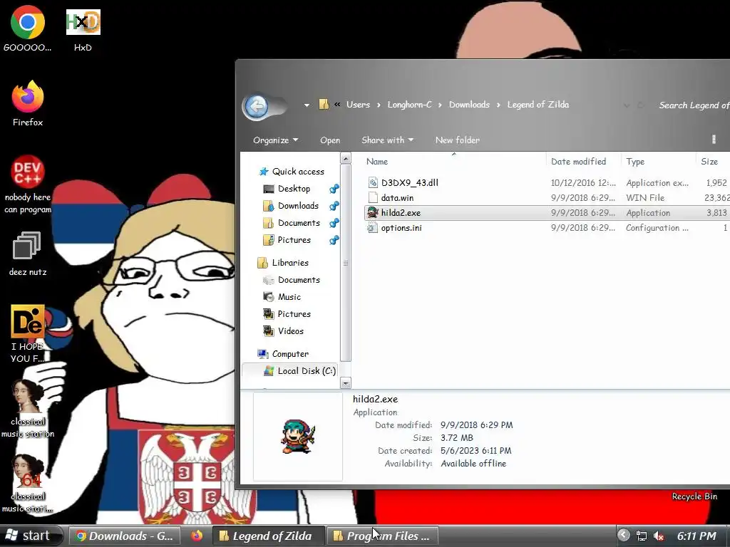Switch to Downloads Chrome taskbar window
The height and width of the screenshot is (547, 730).
(125, 536)
